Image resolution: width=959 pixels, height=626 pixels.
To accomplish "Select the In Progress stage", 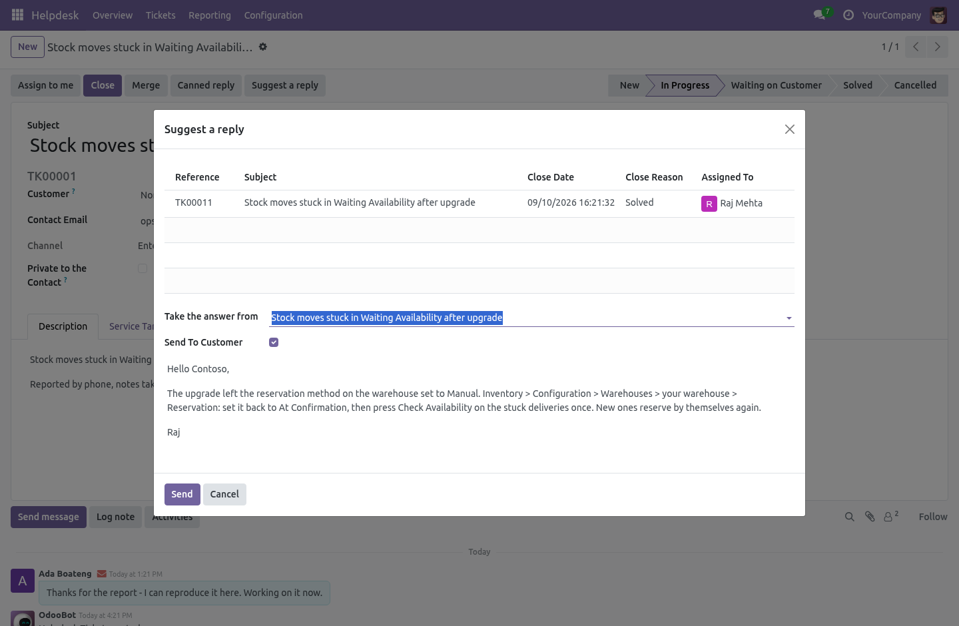I will click(x=685, y=85).
